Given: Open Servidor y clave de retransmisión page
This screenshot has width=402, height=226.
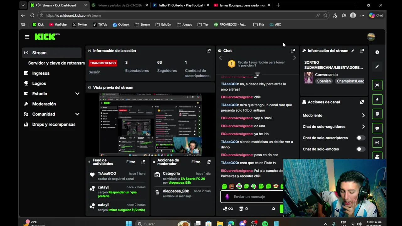Looking at the screenshot, I should pos(56,63).
